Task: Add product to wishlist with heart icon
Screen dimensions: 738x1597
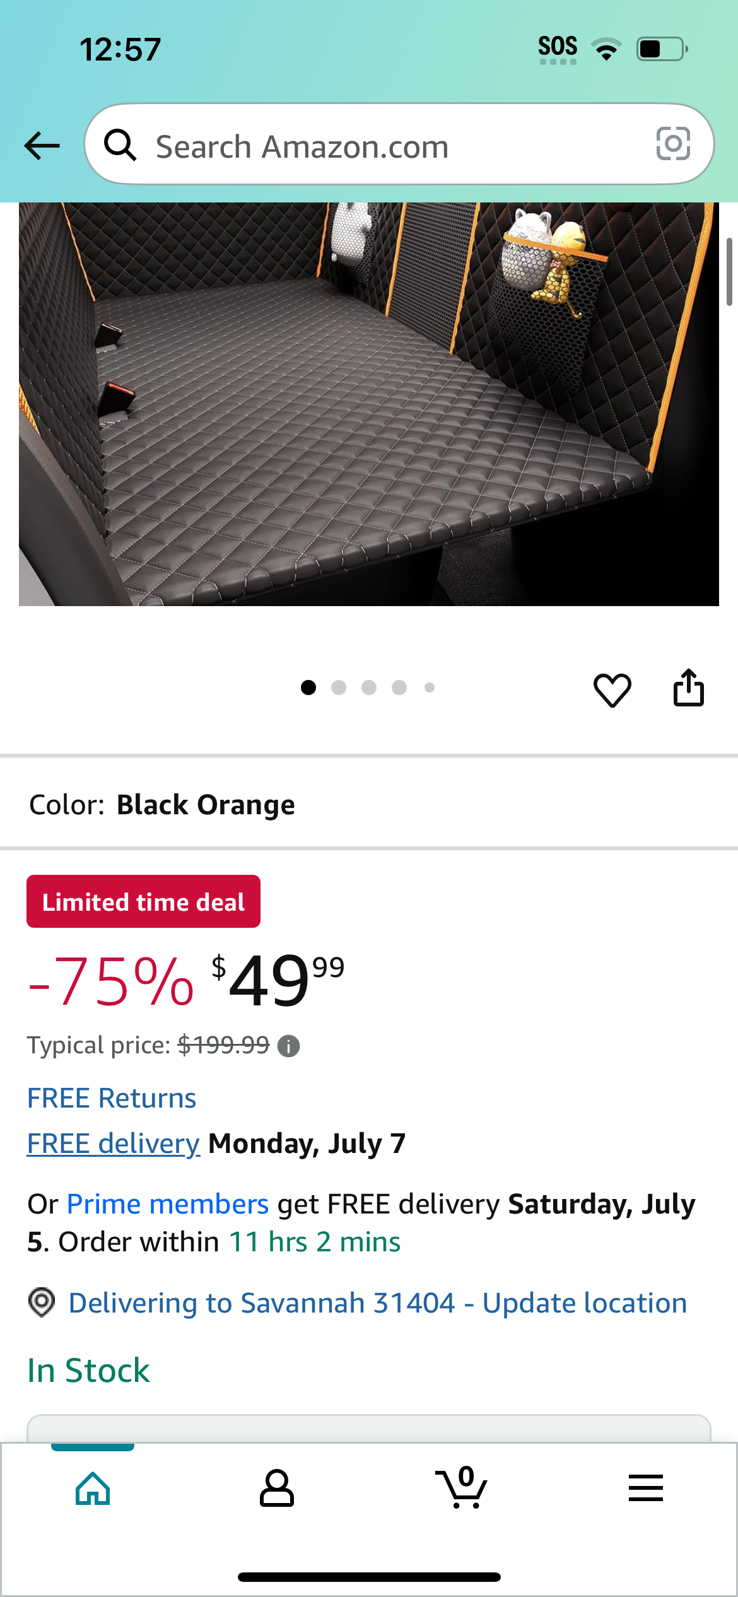Action: (612, 689)
